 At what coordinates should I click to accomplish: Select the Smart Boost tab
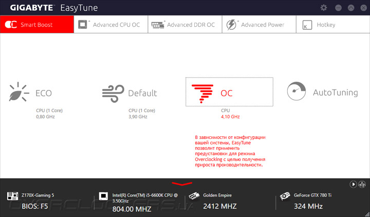click(x=37, y=25)
